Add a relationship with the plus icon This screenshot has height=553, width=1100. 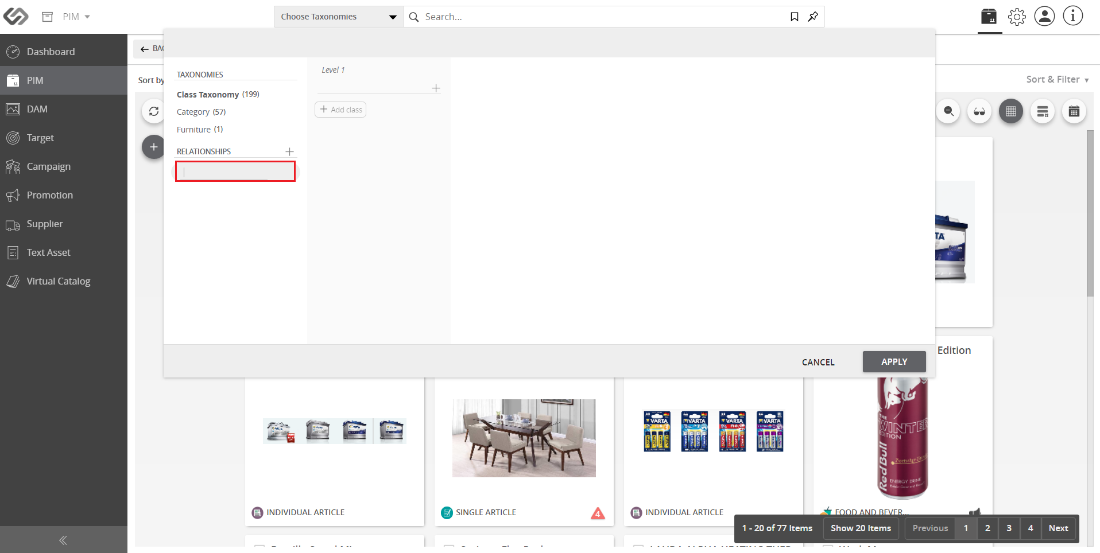tap(290, 151)
